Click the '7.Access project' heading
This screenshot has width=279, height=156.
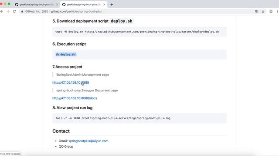[x=67, y=67]
